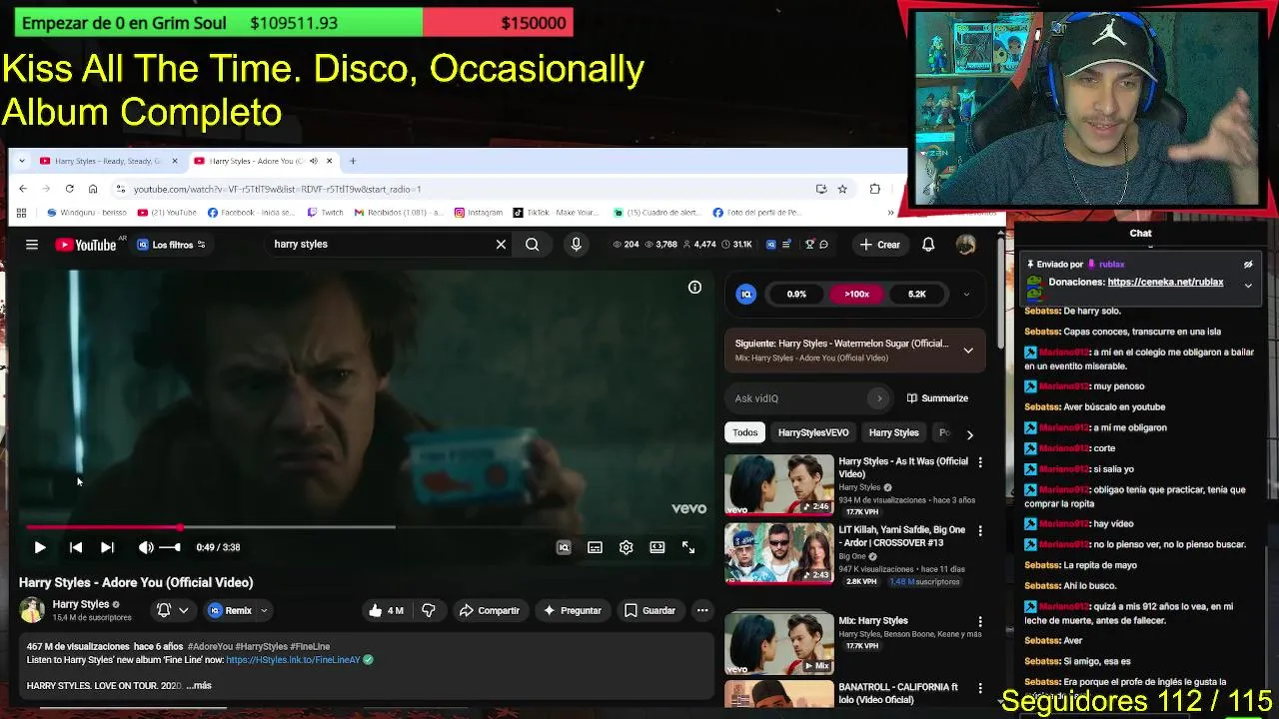Skip to the next video

(x=107, y=547)
